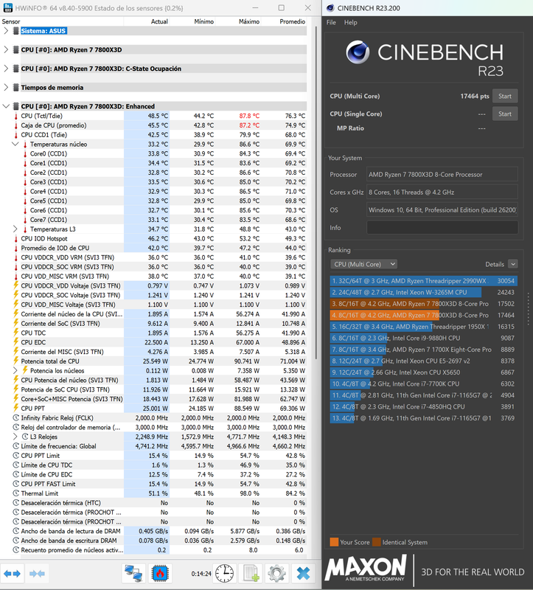The width and height of the screenshot is (533, 590).
Task: Select the Intel Core i7-7700K ranking entry
Action: click(423, 383)
